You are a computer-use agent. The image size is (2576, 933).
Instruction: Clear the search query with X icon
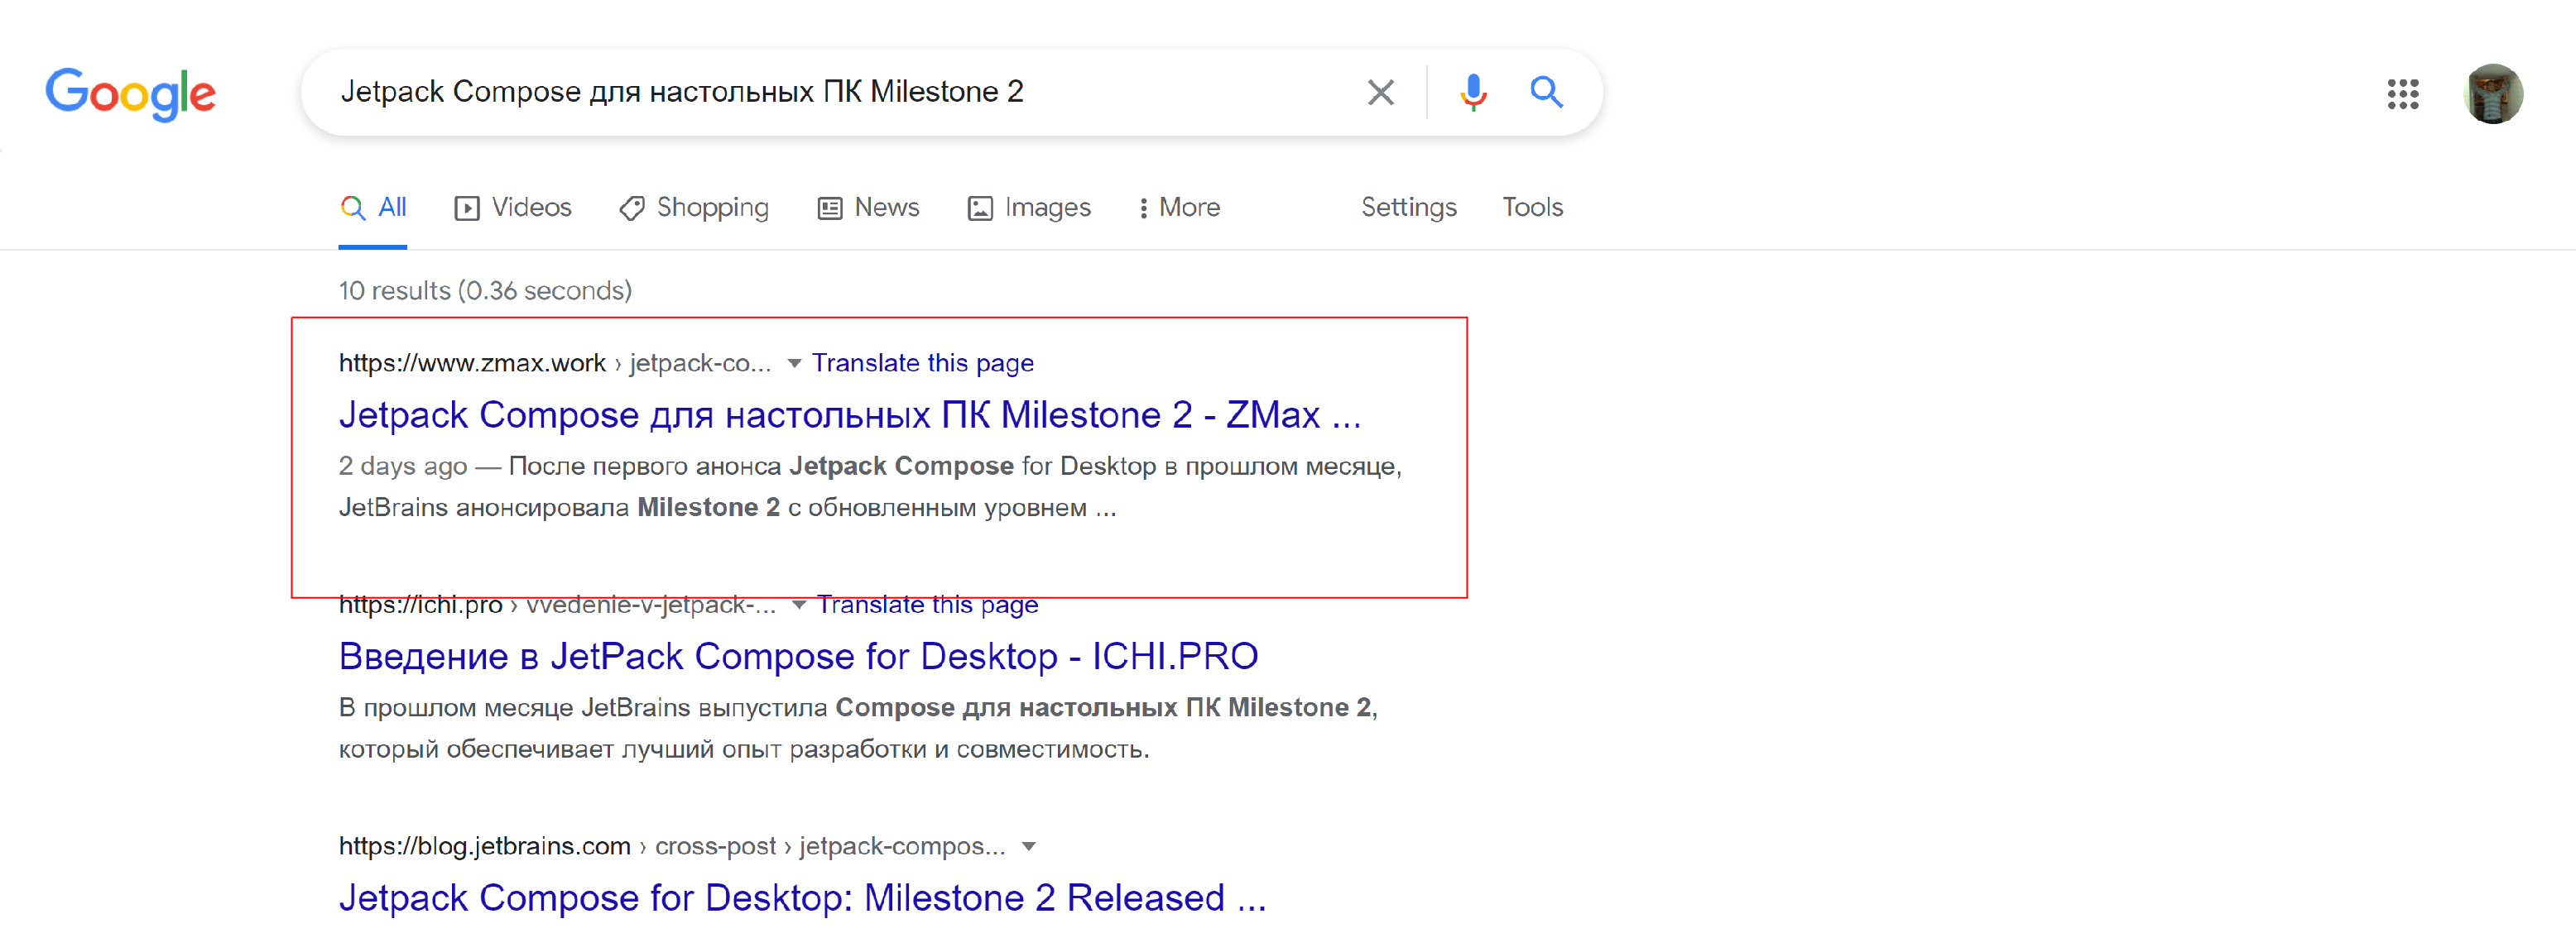[x=1380, y=93]
